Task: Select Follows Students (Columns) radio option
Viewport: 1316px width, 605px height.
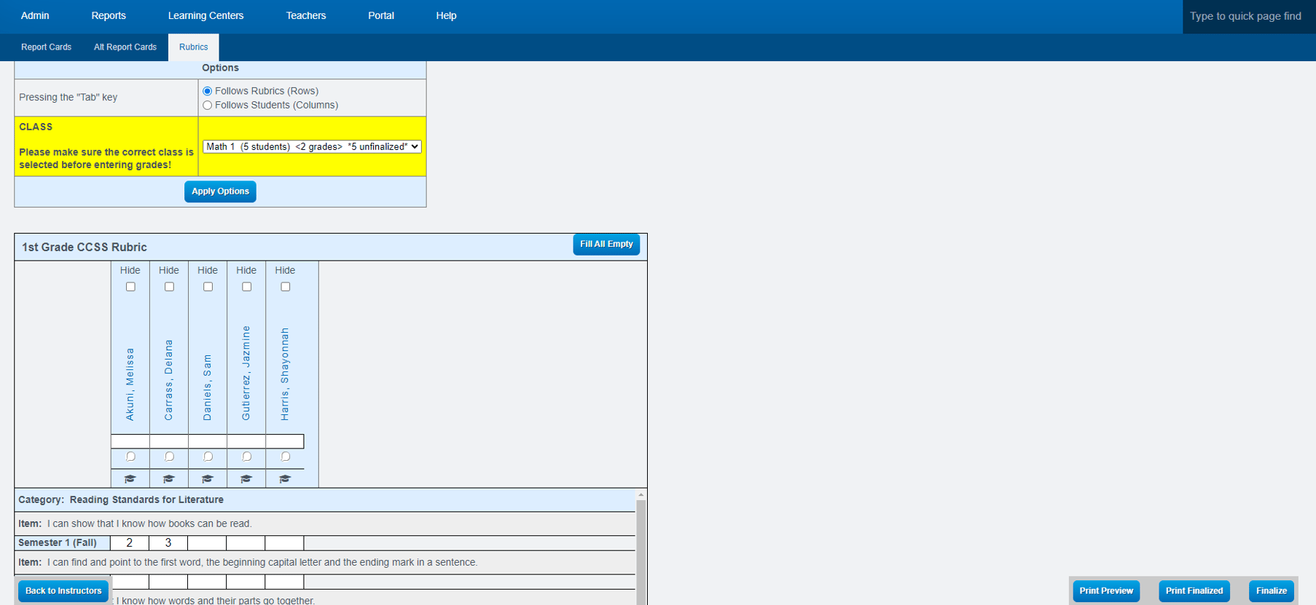Action: (208, 106)
